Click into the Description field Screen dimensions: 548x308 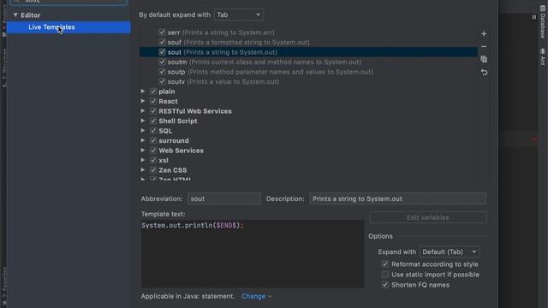(x=397, y=198)
